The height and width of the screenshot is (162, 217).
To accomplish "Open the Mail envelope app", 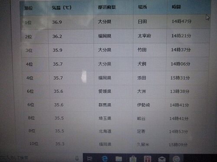I will point(162,159).
